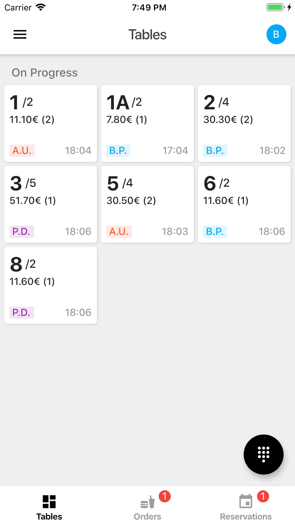Tap the B.P. tag on table 6
Viewport: 295px width, 526px height.
pos(215,231)
